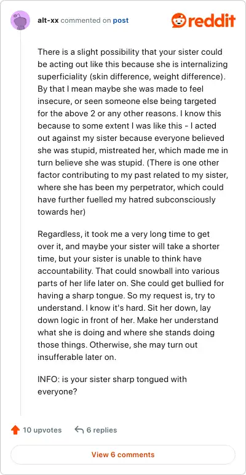Open the alt-xx username profile link
Image resolution: width=246 pixels, height=475 pixels.
[x=48, y=20]
